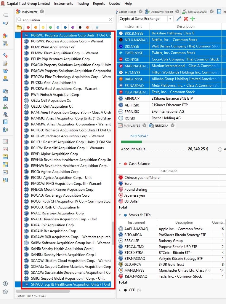Click the pencil edit watchlist icon
The width and height of the screenshot is (226, 304).
pos(179,19)
